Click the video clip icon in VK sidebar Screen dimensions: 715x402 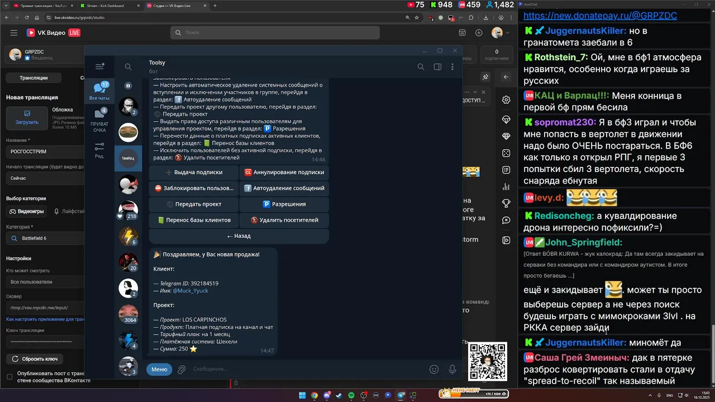[506, 240]
